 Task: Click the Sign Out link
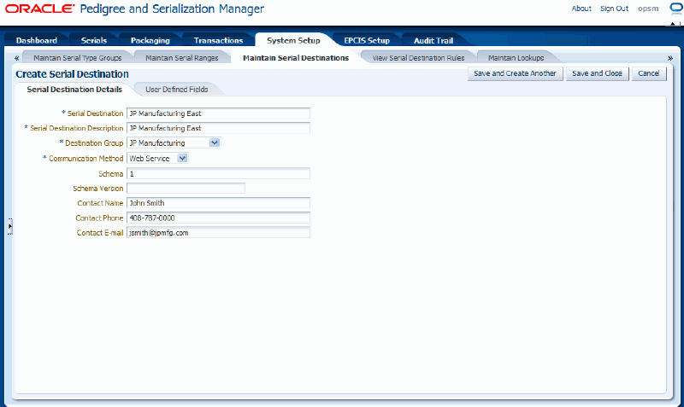coord(614,9)
